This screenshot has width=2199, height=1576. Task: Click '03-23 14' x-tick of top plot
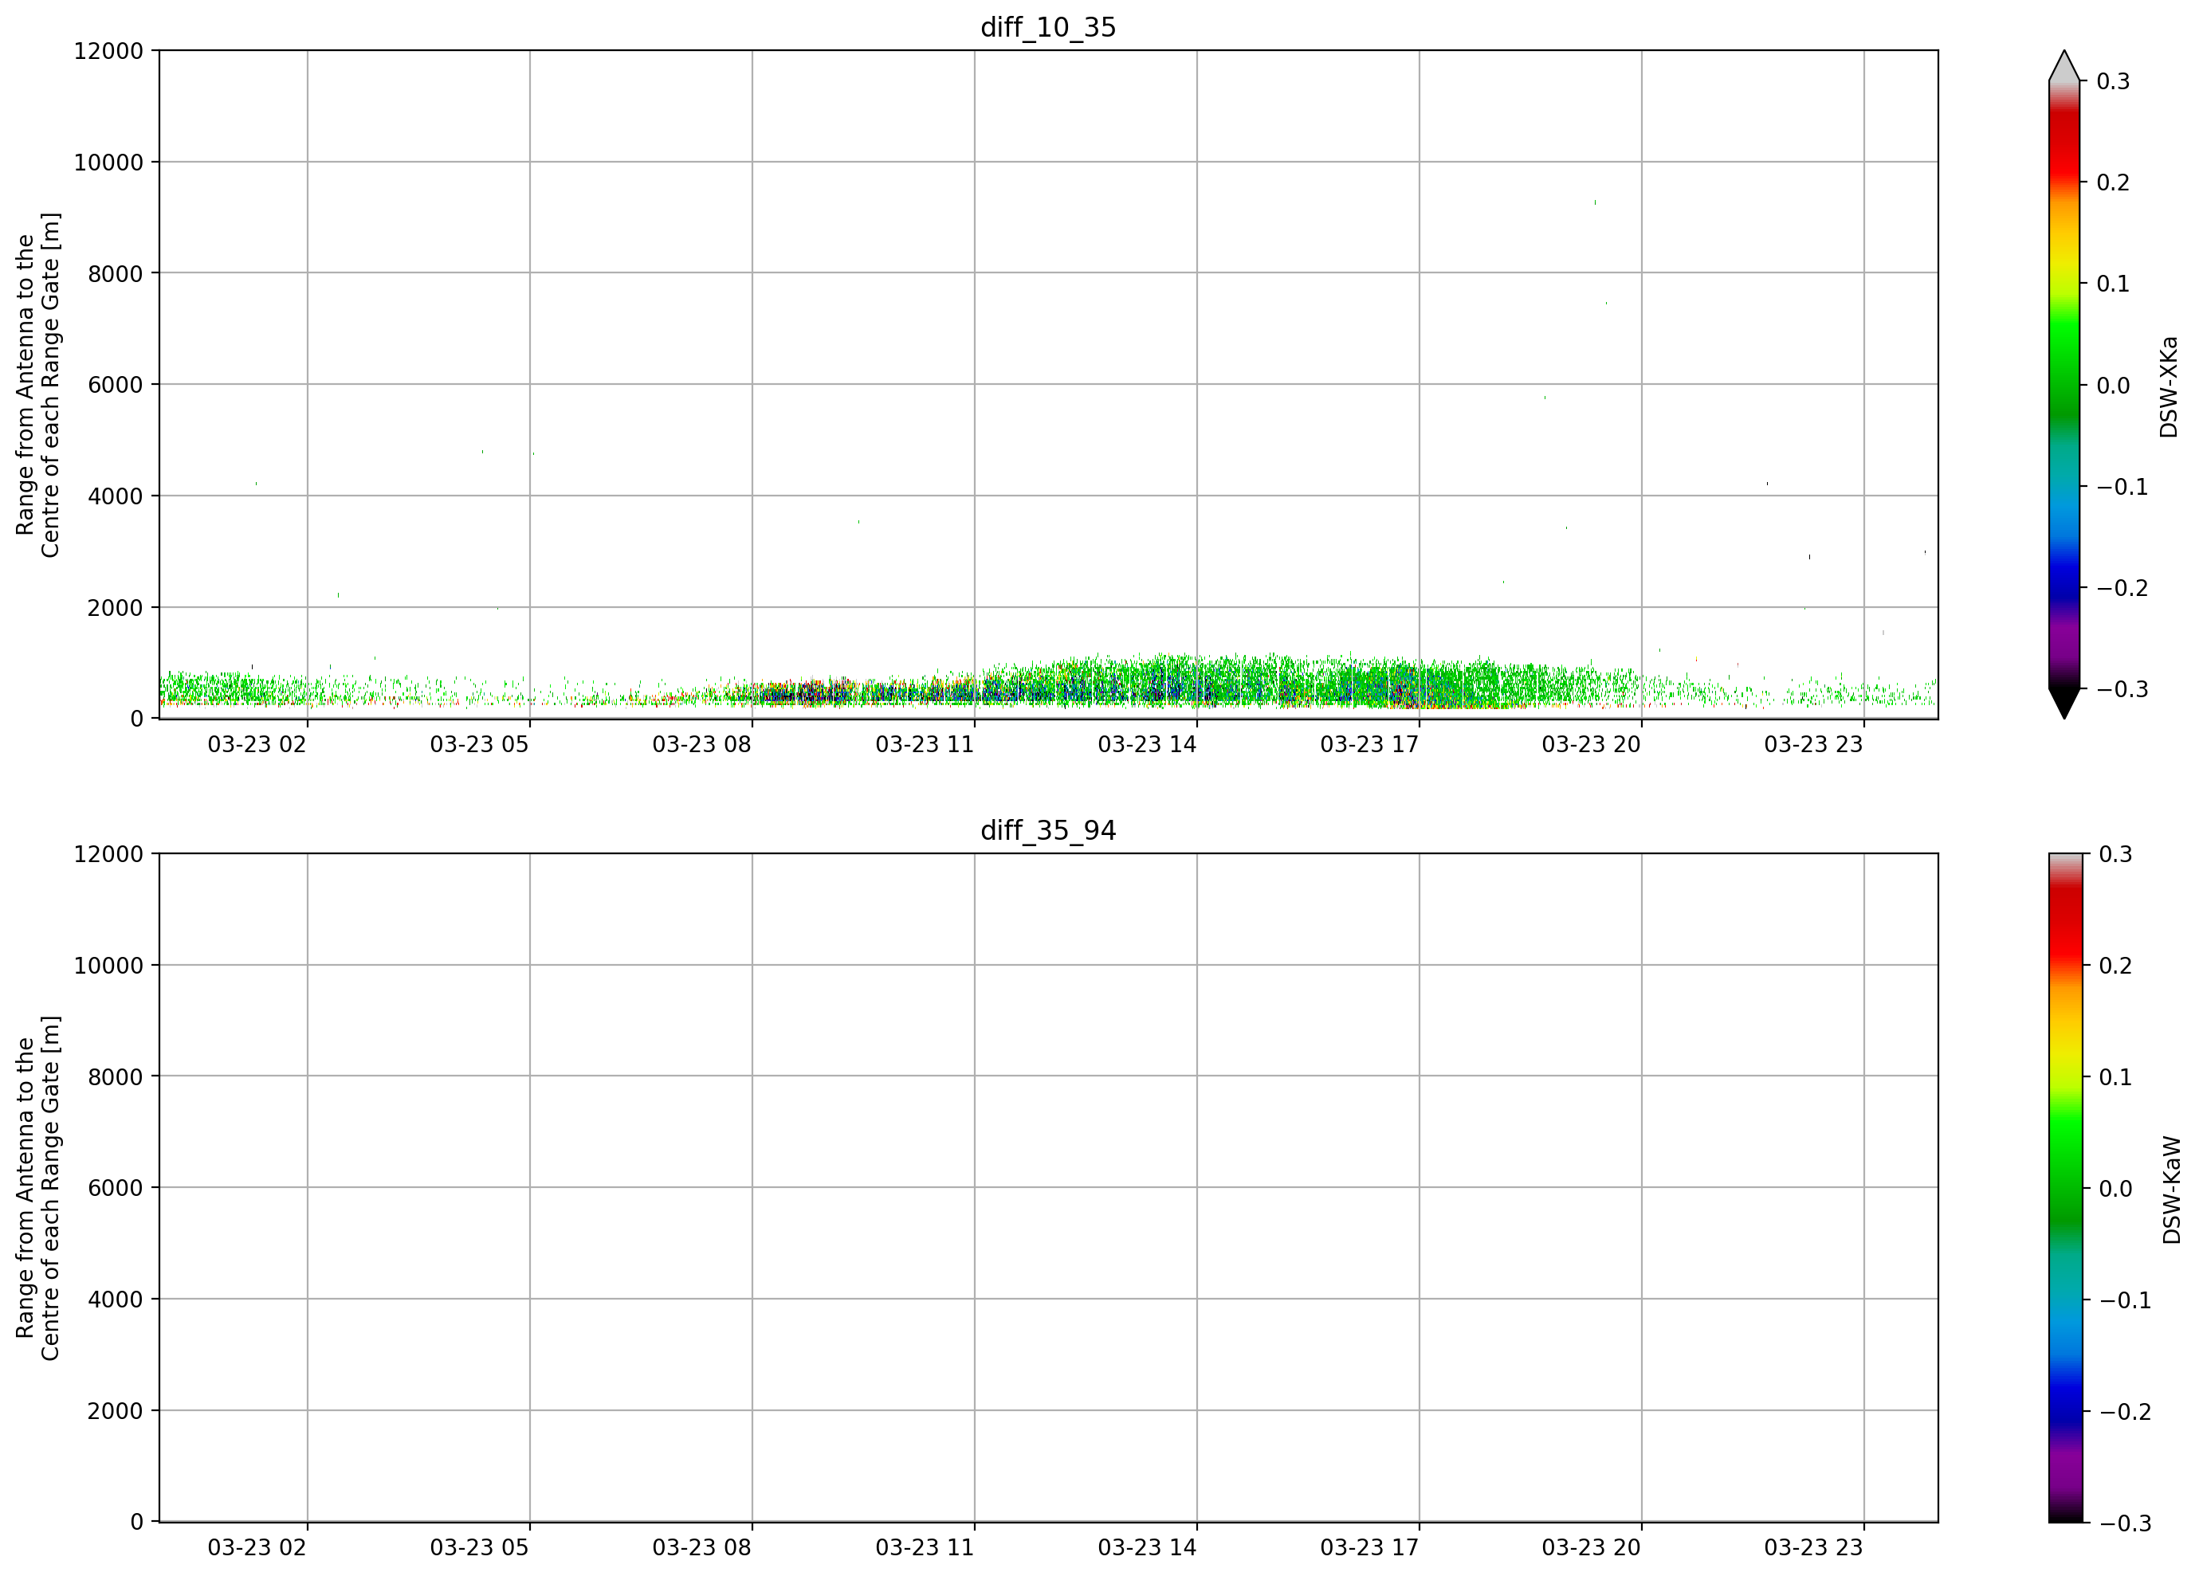coord(1147,744)
